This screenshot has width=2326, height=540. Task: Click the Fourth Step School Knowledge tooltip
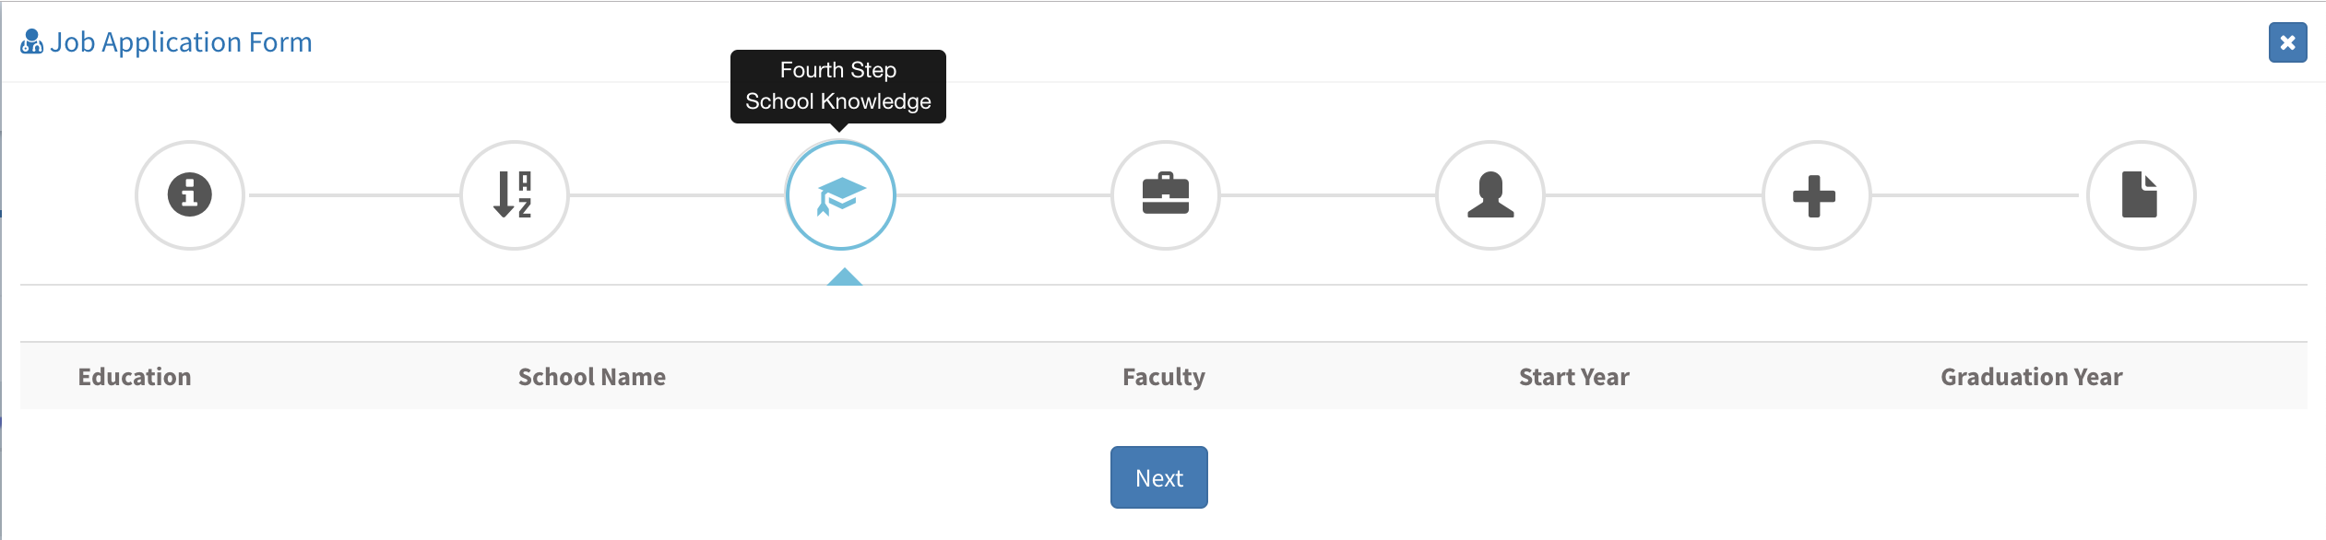(x=838, y=86)
